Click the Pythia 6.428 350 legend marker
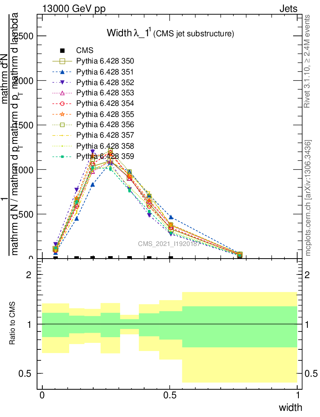This screenshot has height=417, width=320. (x=62, y=61)
